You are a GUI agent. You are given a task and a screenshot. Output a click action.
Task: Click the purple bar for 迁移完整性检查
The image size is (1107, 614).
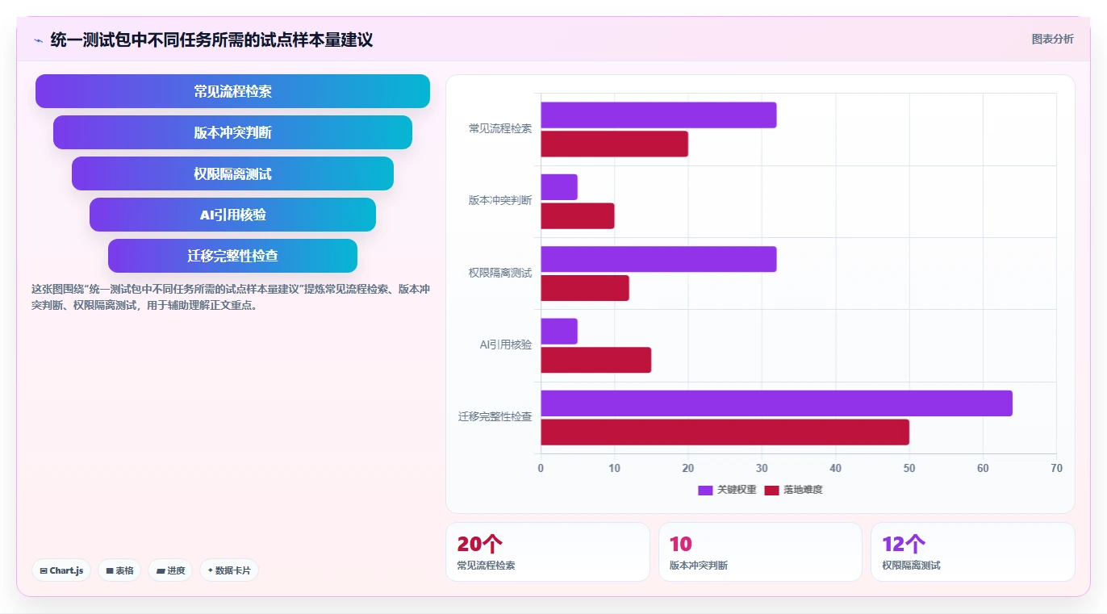coord(776,403)
